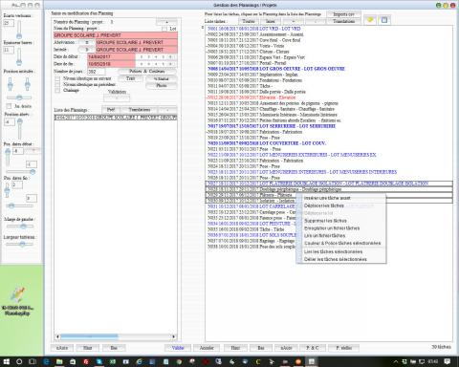459x367 pixels.
Task: Click the Trait button
Action: coord(130,78)
